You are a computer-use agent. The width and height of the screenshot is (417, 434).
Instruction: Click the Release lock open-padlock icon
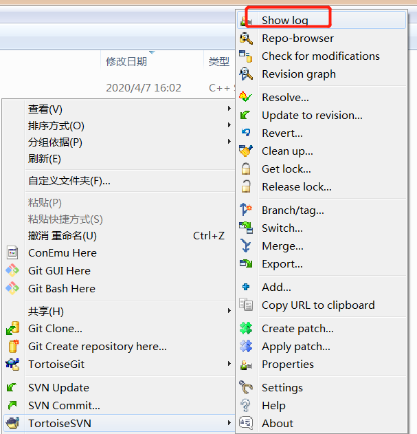[x=246, y=186]
